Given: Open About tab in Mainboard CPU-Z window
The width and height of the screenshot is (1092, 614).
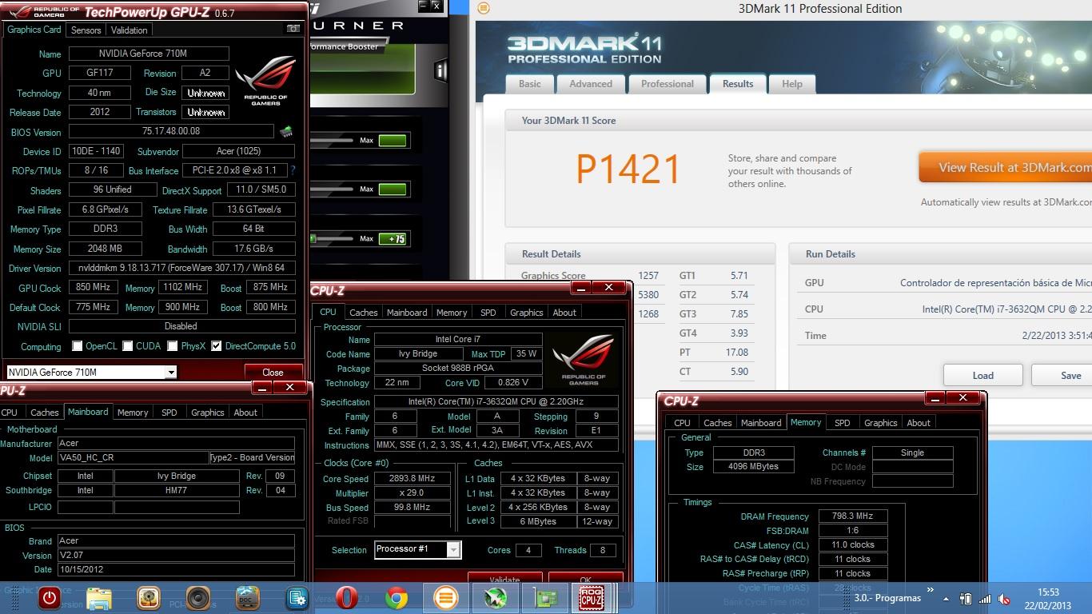Looking at the screenshot, I should (x=245, y=413).
